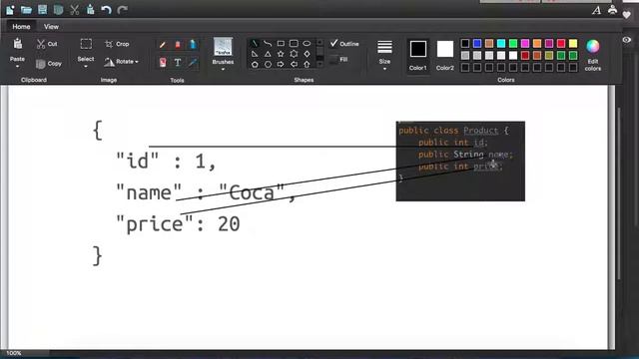
Task: Pick the magenta palette color in top row
Action: pos(525,43)
